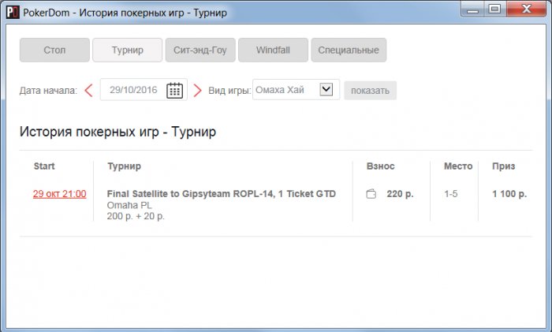Go to next date with right red arrow
This screenshot has width=552, height=332.
197,91
